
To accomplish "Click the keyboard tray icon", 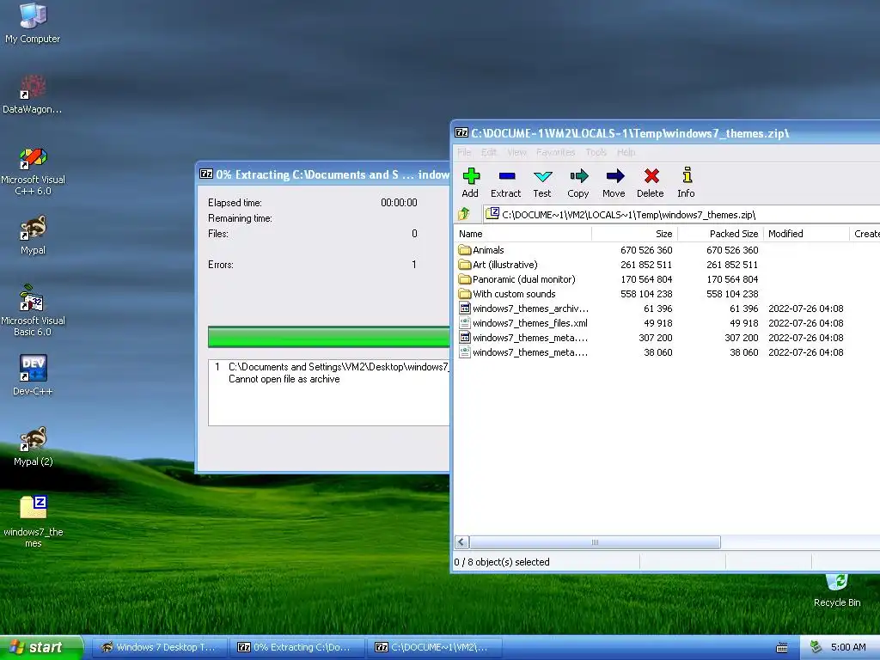I will pos(782,648).
